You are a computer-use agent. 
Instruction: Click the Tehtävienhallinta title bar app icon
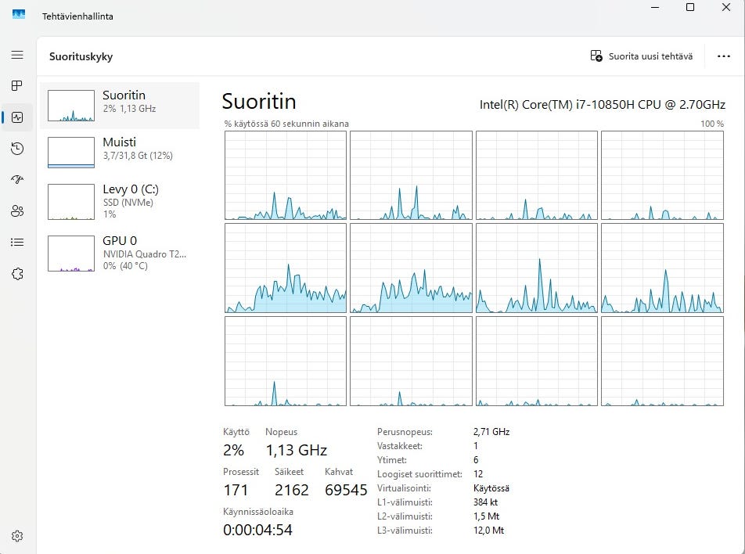tap(19, 14)
